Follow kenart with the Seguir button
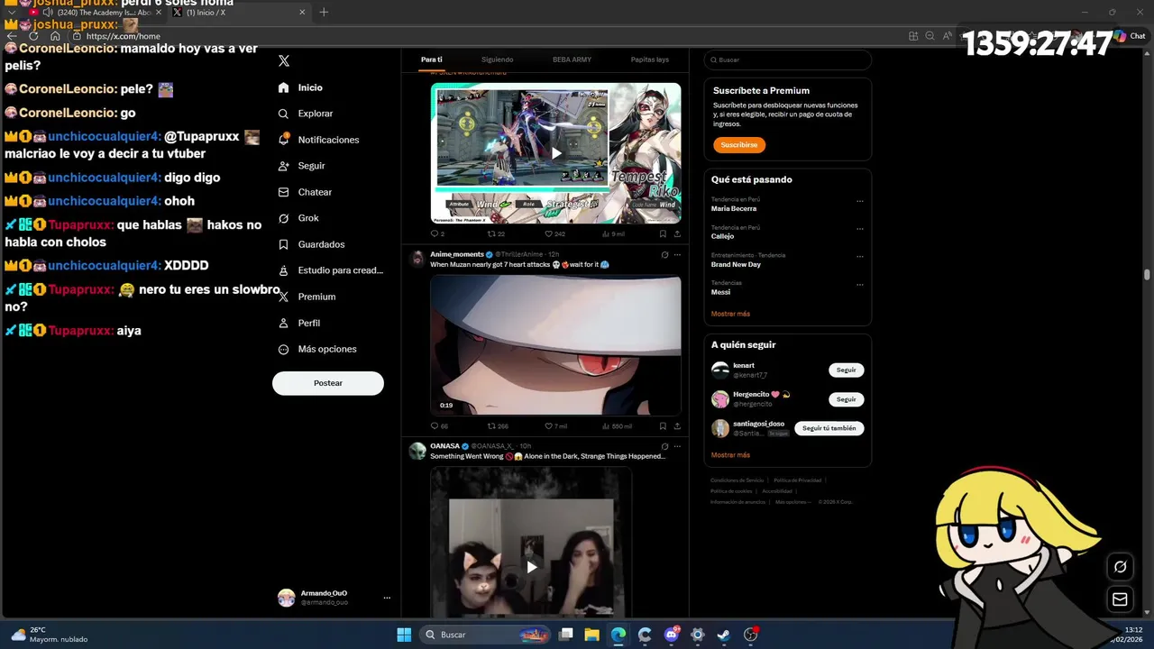The height and width of the screenshot is (649, 1154). [847, 370]
